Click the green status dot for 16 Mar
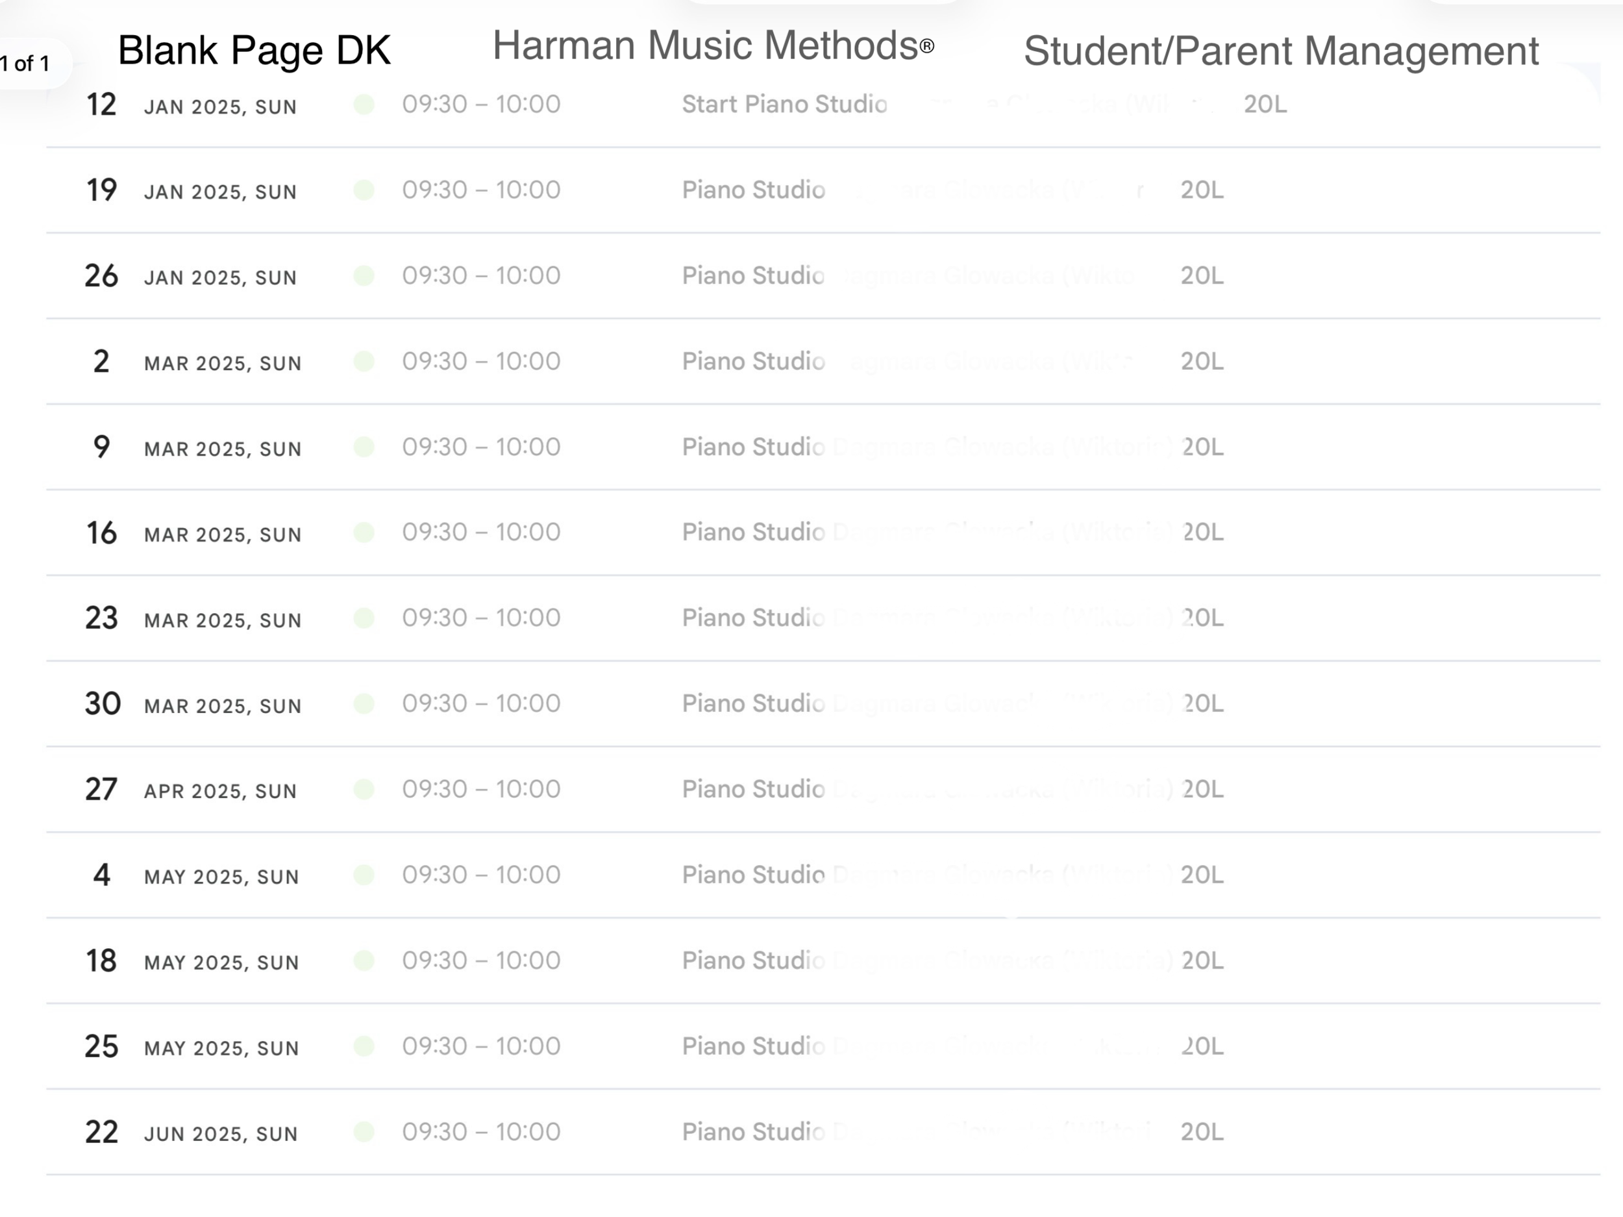The width and height of the screenshot is (1623, 1217). click(x=364, y=532)
